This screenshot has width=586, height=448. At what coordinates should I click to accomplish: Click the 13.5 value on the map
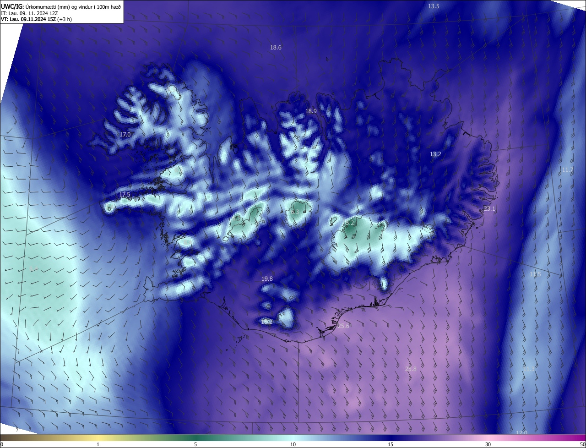coord(434,6)
